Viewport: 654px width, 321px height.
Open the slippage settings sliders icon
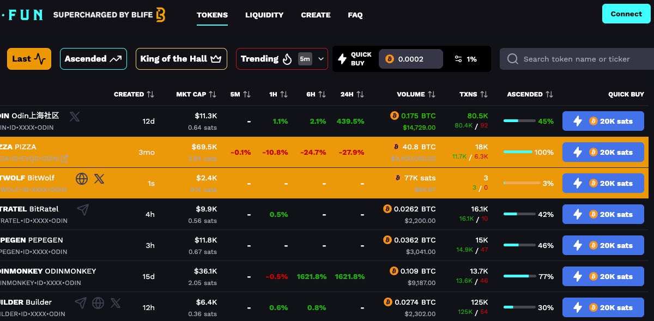[458, 59]
